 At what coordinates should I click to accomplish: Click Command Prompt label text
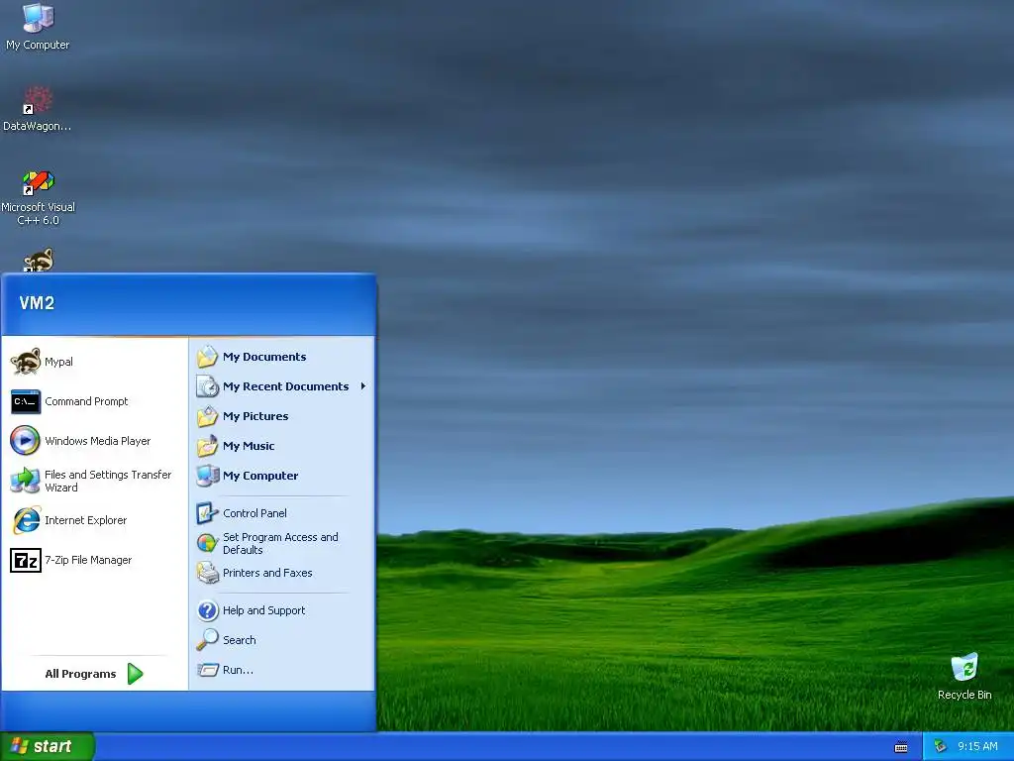coord(86,401)
